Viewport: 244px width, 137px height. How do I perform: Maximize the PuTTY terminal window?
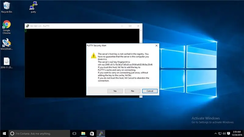point(130,26)
